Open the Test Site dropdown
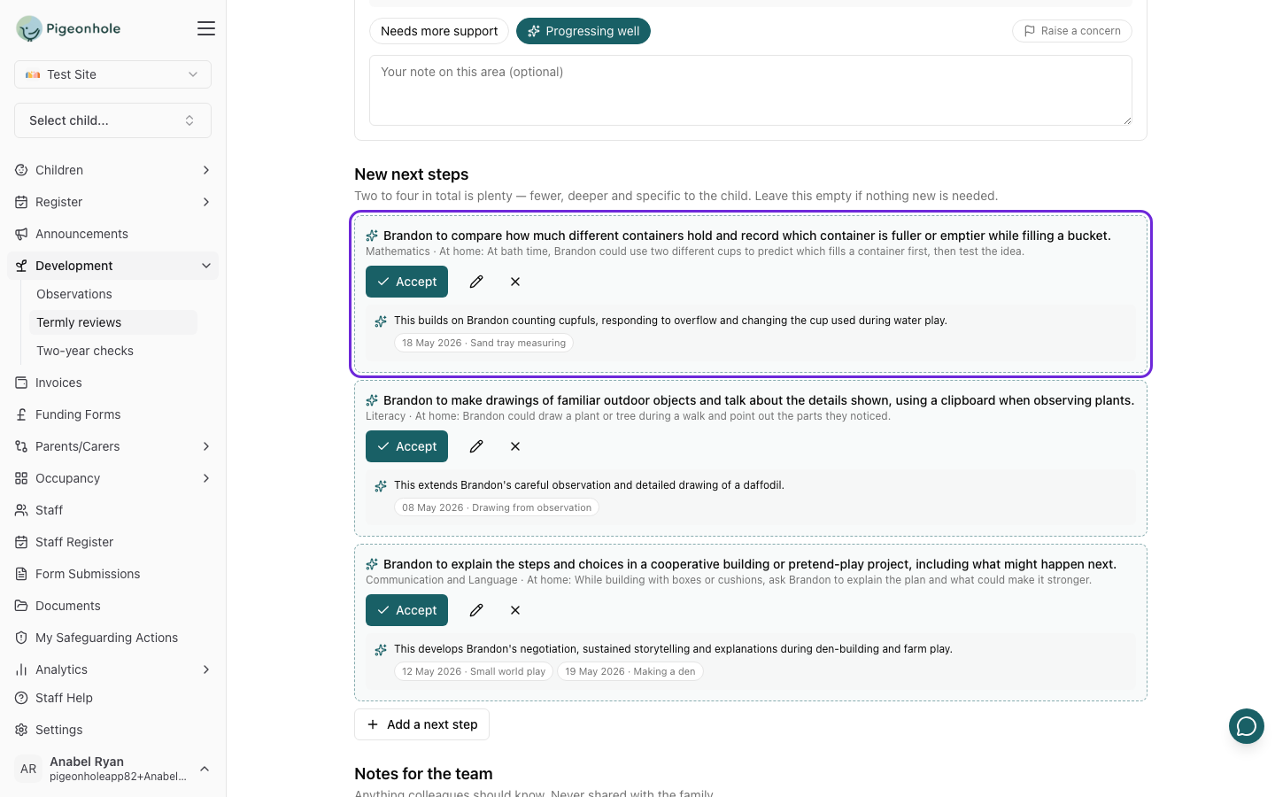Viewport: 1275px width, 797px height. click(x=112, y=74)
